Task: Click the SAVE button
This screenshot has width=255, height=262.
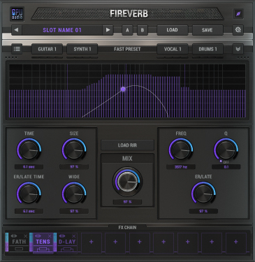Action: pyautogui.click(x=207, y=30)
